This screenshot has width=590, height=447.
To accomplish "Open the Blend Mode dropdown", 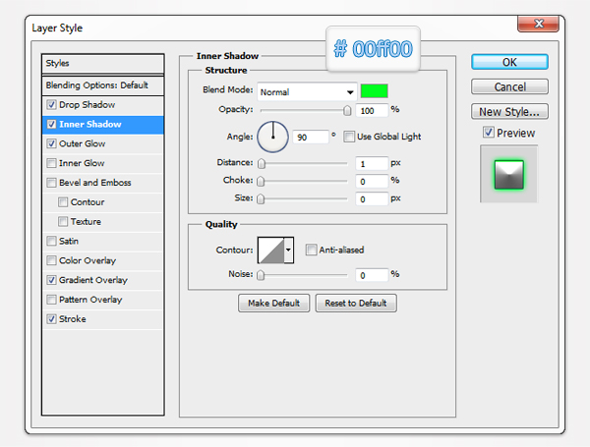I will coord(306,91).
